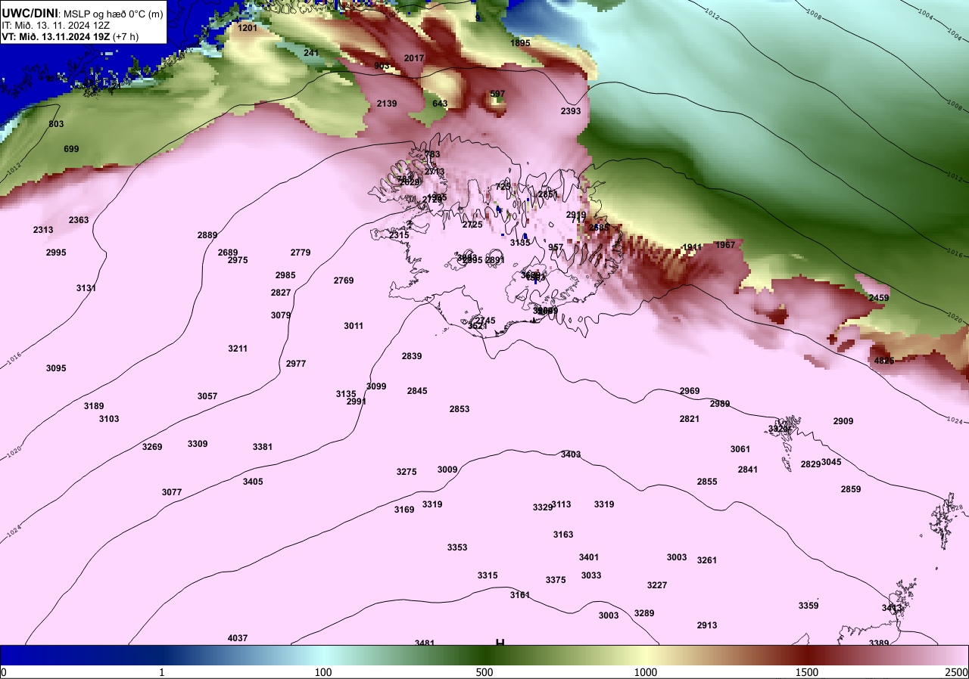Click the height value 3077
The image size is (969, 679).
point(172,492)
